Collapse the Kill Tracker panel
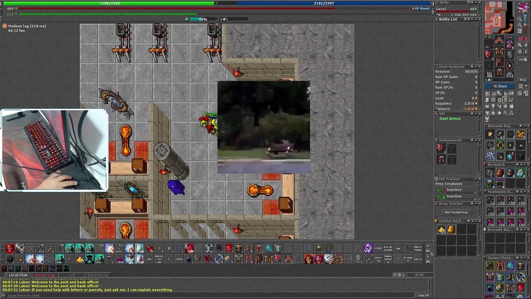 [476, 179]
